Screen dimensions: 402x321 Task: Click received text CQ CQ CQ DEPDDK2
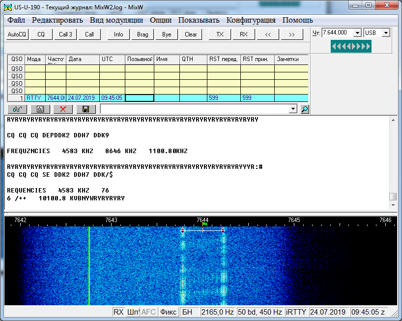(38, 135)
